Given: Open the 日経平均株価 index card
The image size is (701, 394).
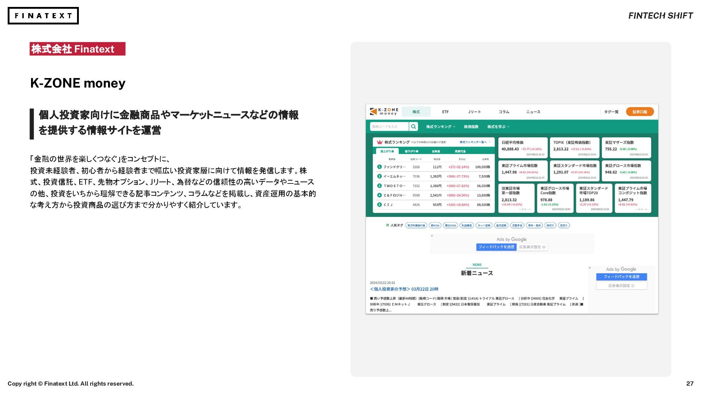Looking at the screenshot, I should 523,148.
